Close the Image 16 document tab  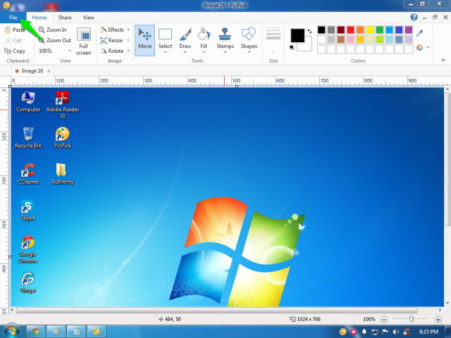point(49,70)
